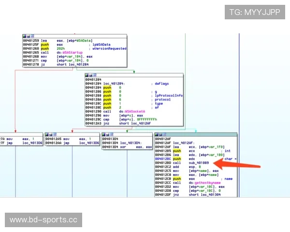Viewport: 290px width, 232px height.
Task: Click the green arrowhead entering the WSASocketA node
Action: (x=134, y=72)
